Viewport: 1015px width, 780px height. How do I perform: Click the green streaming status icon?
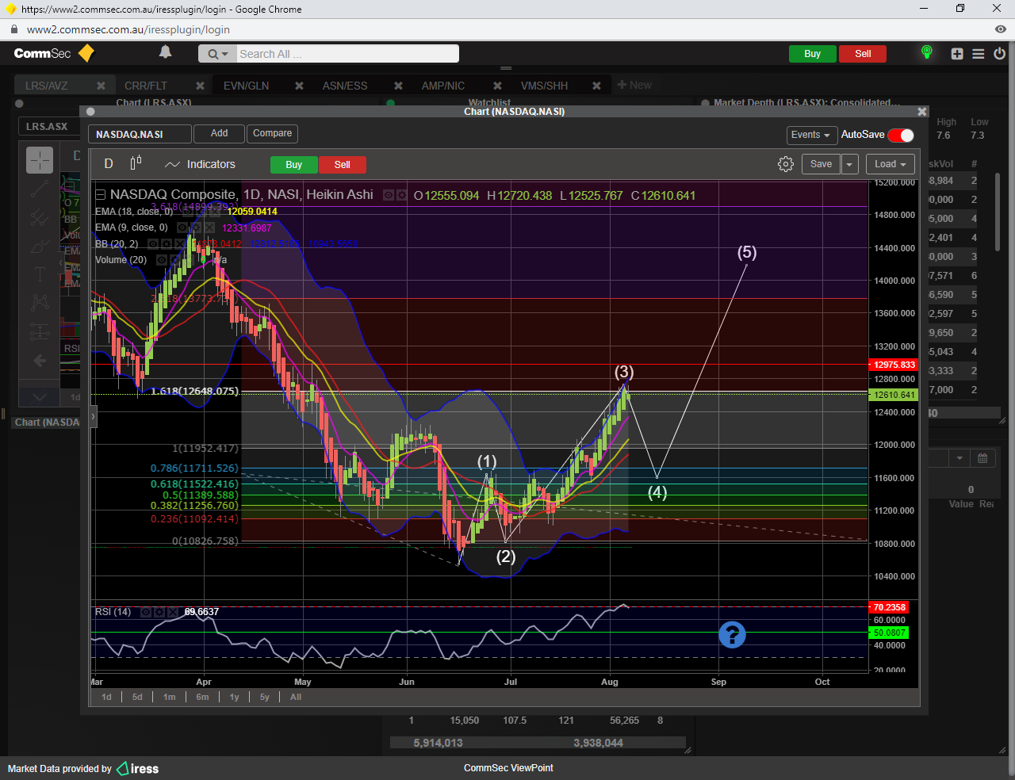(x=926, y=53)
